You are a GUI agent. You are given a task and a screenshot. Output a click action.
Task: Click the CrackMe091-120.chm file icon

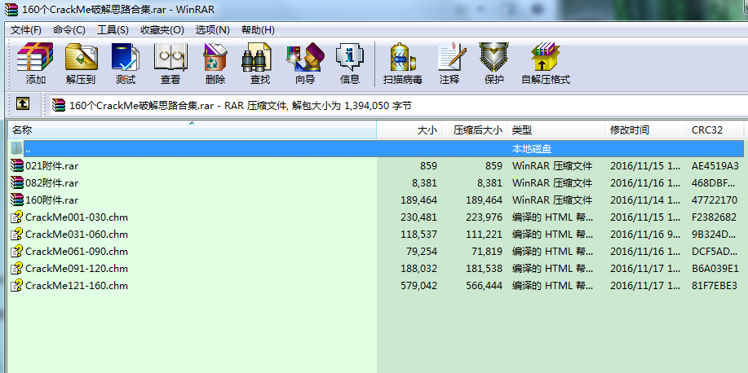tap(17, 269)
